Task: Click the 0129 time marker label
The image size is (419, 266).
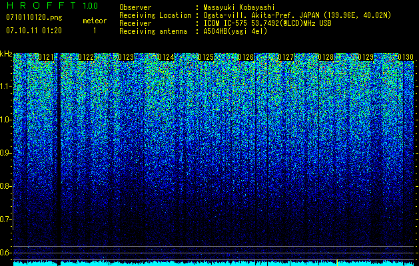Action: (366, 57)
